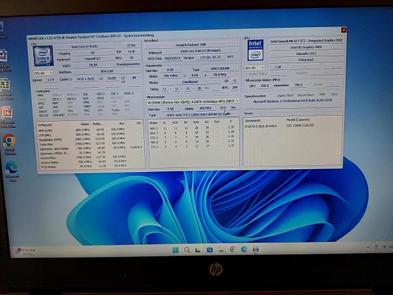Image resolution: width=393 pixels, height=295 pixels.
Task: Select the 800.0 memory timing row
Action: (192, 128)
